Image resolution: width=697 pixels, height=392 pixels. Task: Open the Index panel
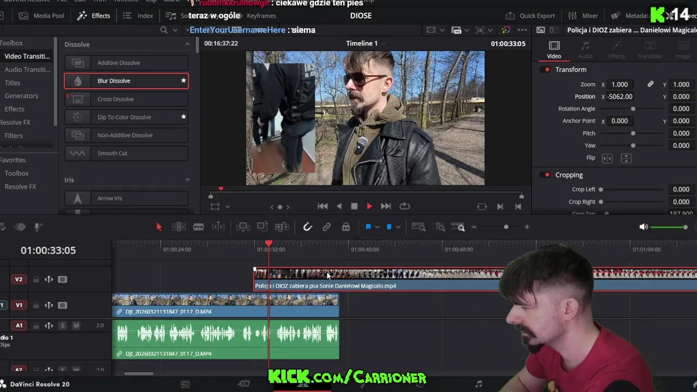tap(138, 16)
